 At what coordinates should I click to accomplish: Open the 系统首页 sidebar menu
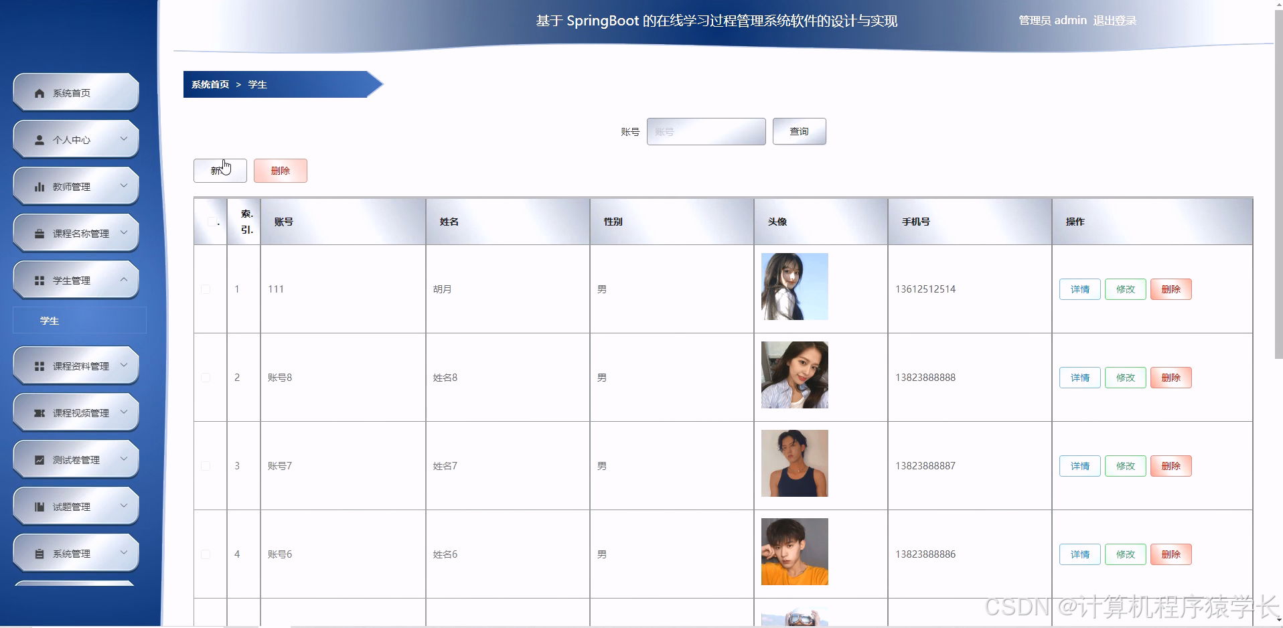[76, 92]
